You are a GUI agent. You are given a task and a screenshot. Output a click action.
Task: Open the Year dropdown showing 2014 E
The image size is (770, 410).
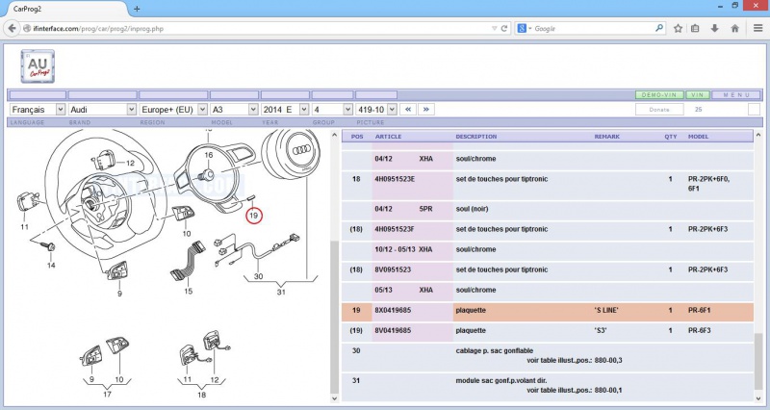285,110
